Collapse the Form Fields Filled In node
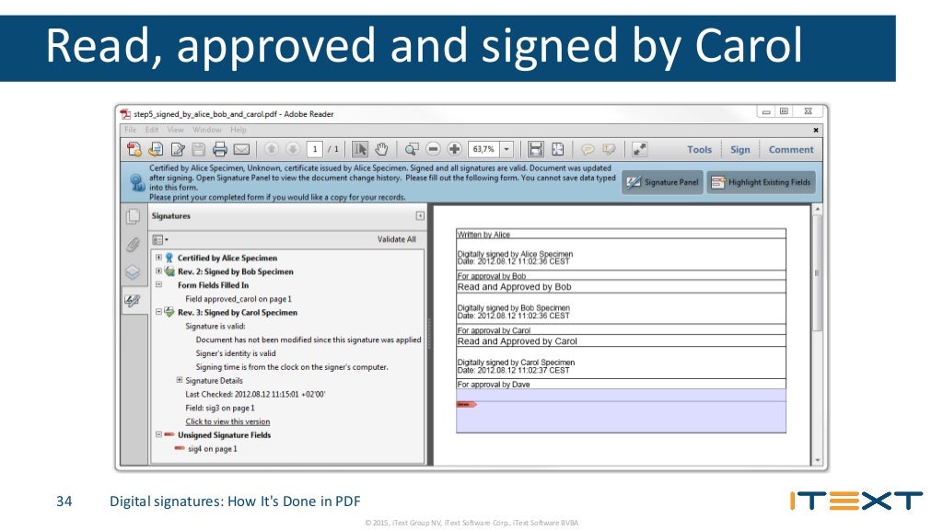The image size is (943, 530). [158, 285]
